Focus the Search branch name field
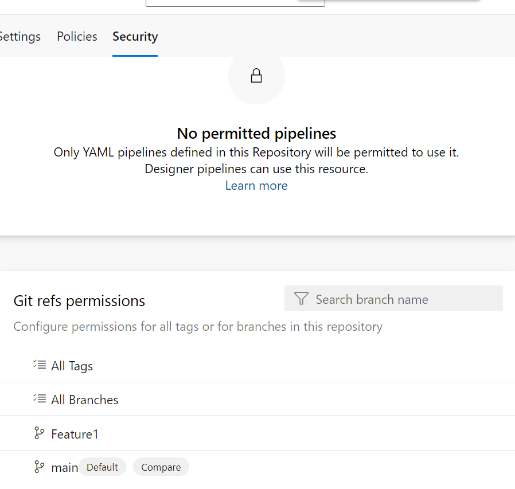 click(393, 299)
